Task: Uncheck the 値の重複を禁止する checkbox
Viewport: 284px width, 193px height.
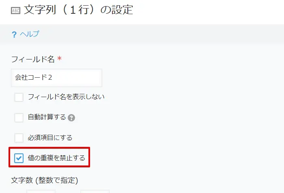Action: coord(19,158)
